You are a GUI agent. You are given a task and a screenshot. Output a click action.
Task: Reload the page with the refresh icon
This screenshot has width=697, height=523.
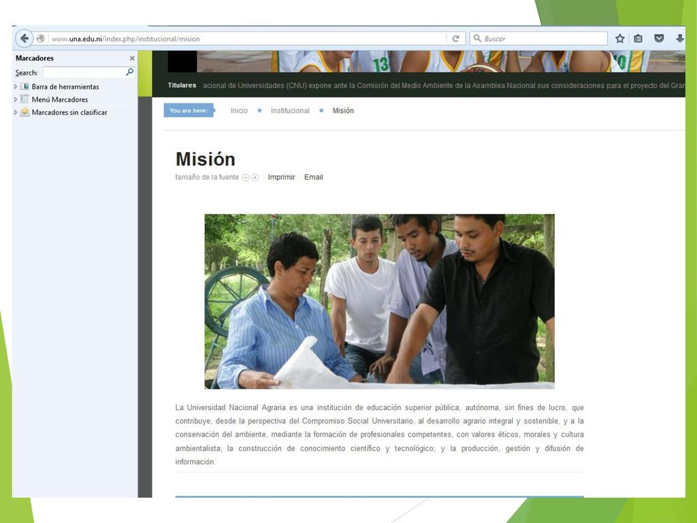455,39
